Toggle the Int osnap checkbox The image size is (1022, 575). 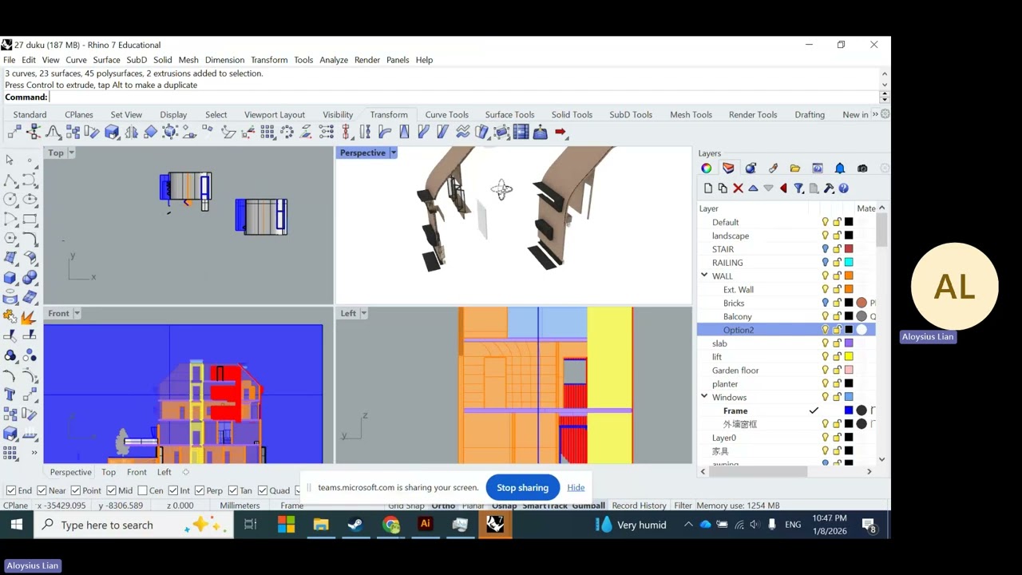click(173, 490)
